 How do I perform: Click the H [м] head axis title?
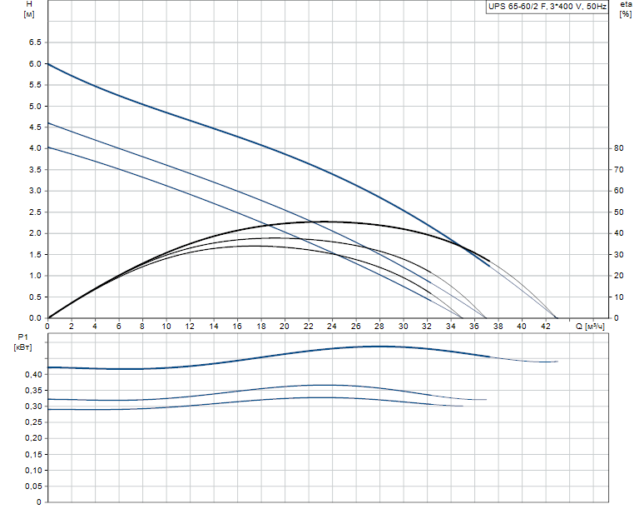[29, 9]
